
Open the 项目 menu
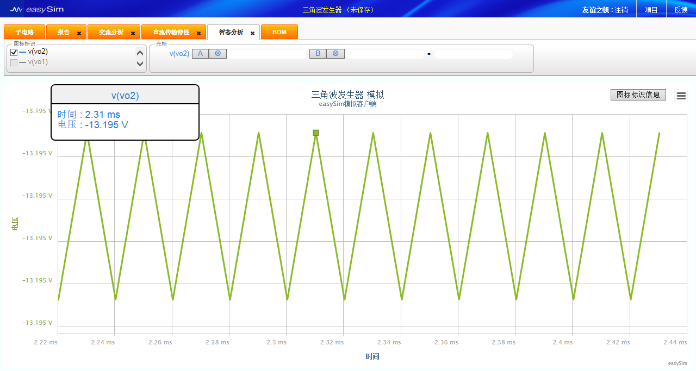pos(651,10)
